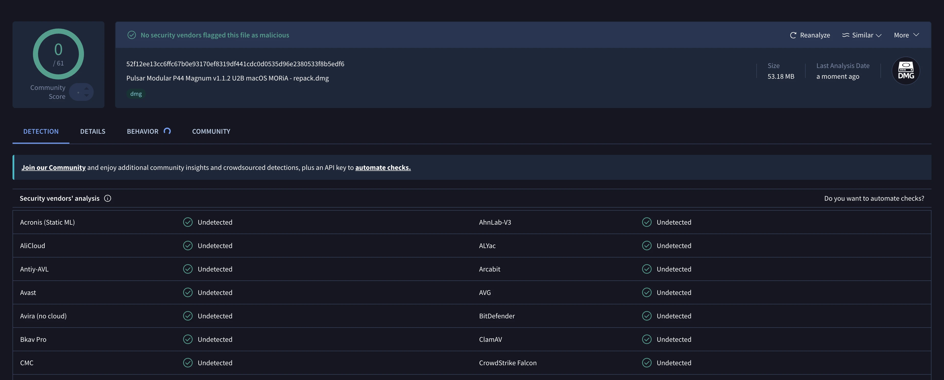Click the check icon in the Avast row
The height and width of the screenshot is (380, 944).
[x=188, y=292]
